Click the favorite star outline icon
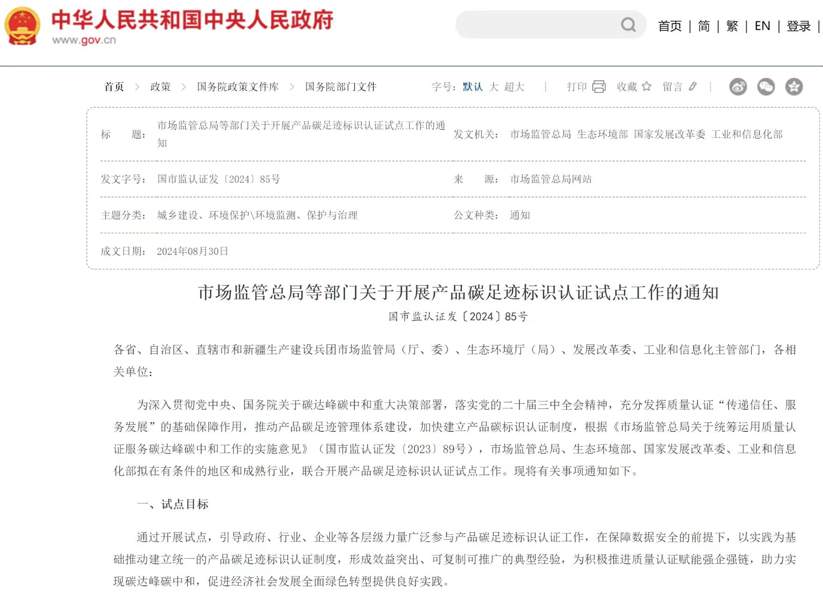The image size is (823, 597). pos(646,87)
